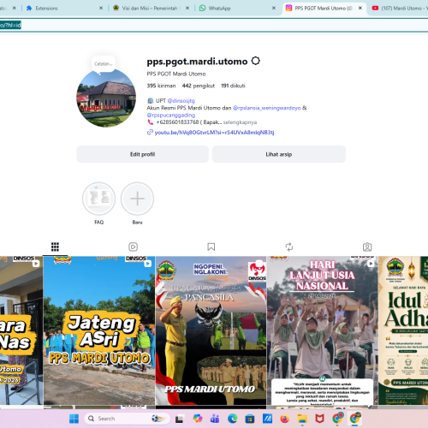Switch to the Reels tab
This screenshot has height=428, width=428.
point(133,247)
